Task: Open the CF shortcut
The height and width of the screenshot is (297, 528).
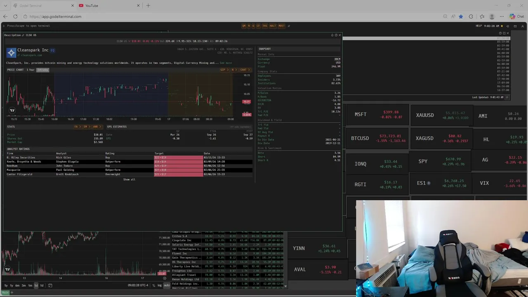Action: click(258, 26)
